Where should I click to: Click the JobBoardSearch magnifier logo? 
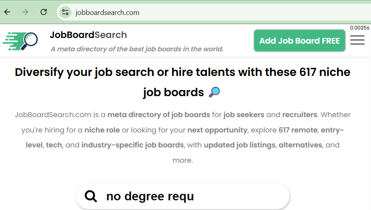tap(20, 41)
